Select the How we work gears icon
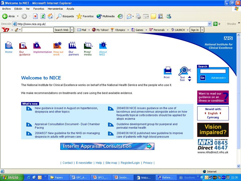The image size is (241, 181). point(57,45)
